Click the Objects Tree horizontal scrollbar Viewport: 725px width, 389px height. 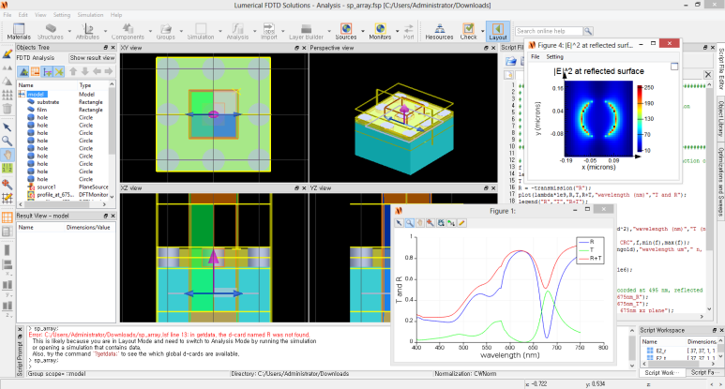pos(63,204)
